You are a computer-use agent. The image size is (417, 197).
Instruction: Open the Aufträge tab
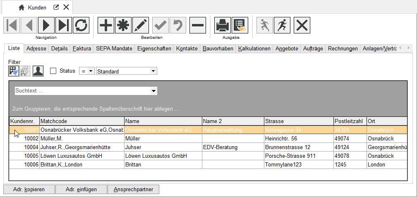click(x=313, y=49)
